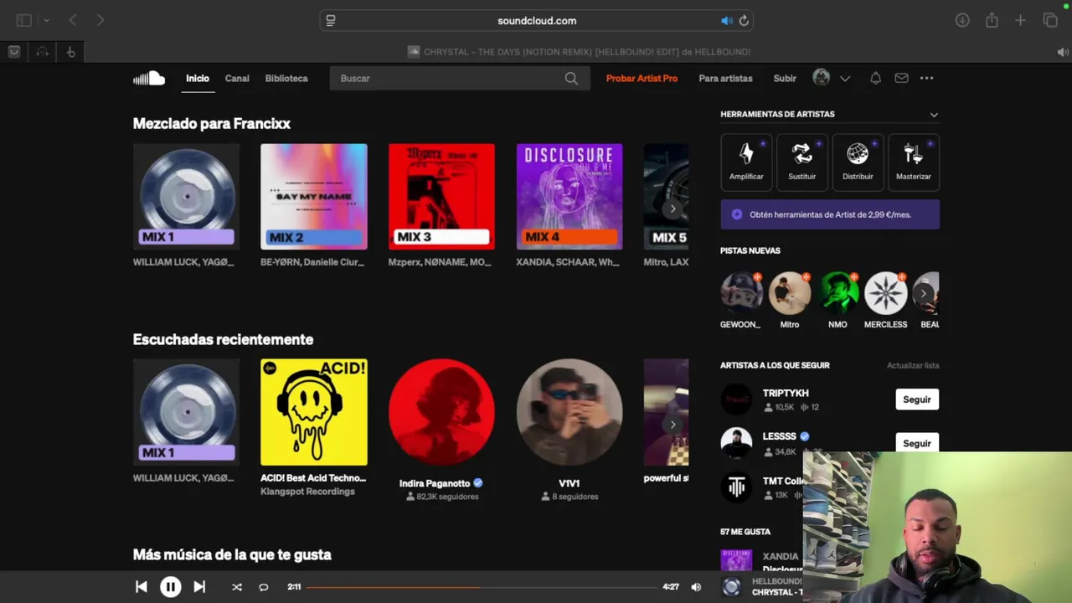1072x603 pixels.
Task: Open Indira Paganotto artist name
Action: [x=435, y=483]
